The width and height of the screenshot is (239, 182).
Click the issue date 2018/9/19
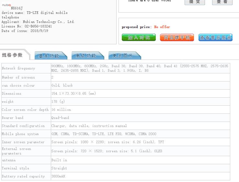pyautogui.click(x=39, y=31)
